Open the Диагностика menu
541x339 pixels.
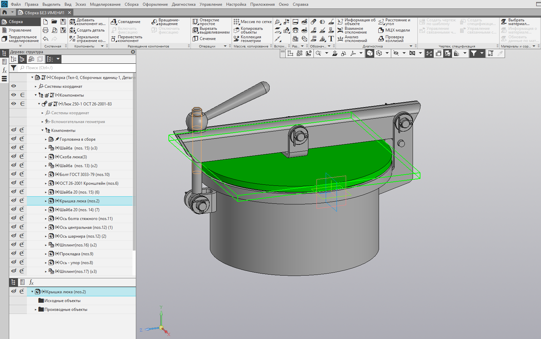click(x=183, y=4)
